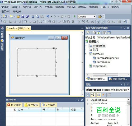Click the Tab Order icon
This screenshot has width=132, height=126.
(x=125, y=22)
